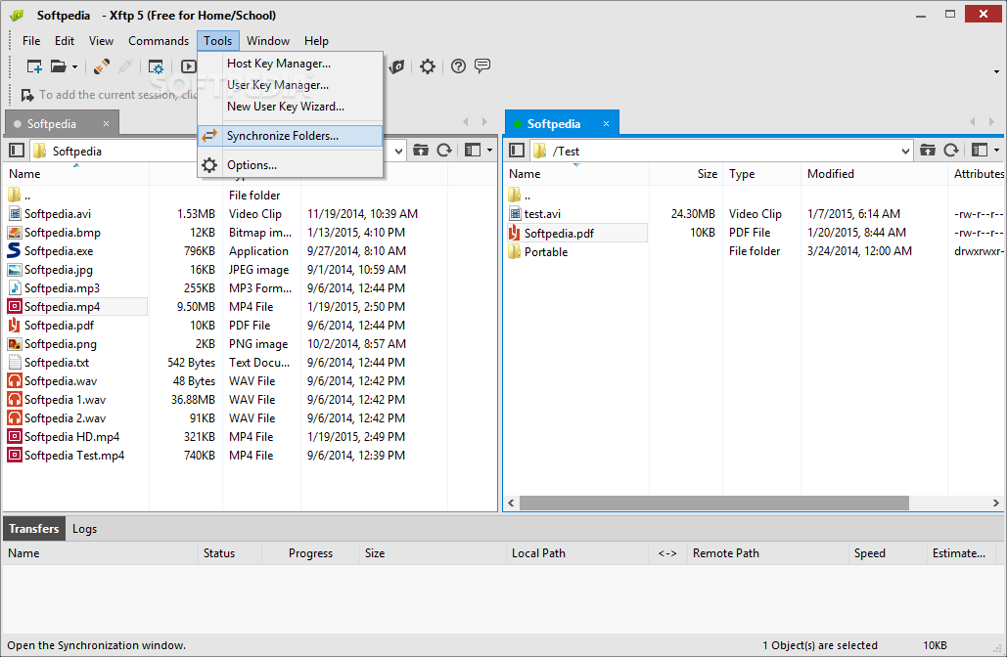Select the Softpedia.exe application icon
1007x657 pixels.
(14, 251)
